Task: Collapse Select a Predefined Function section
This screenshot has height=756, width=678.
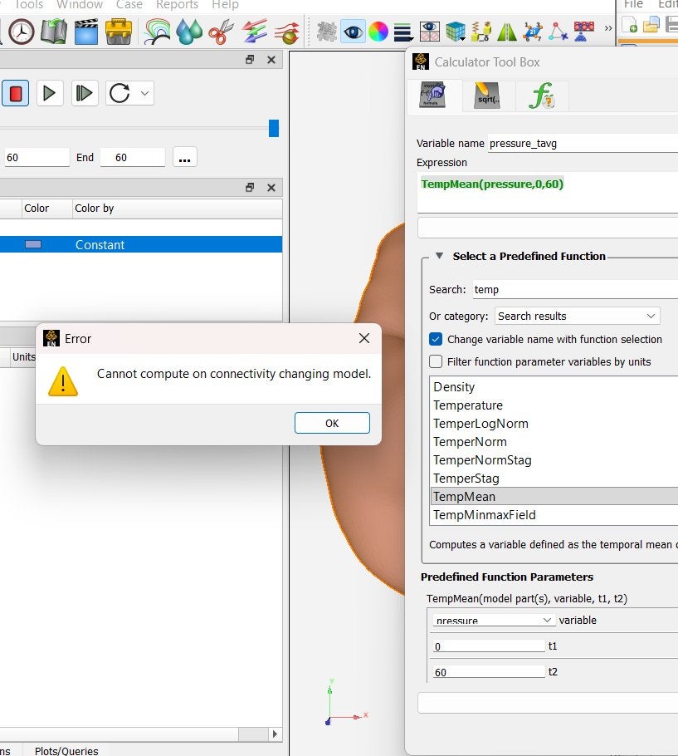Action: [439, 256]
